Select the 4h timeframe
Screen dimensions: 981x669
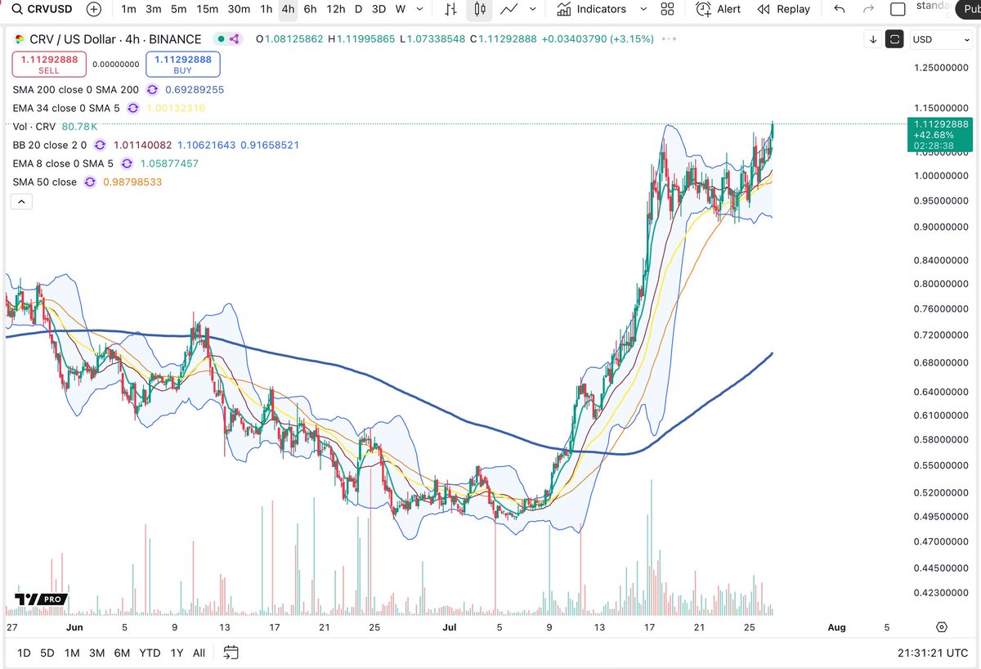pos(288,9)
